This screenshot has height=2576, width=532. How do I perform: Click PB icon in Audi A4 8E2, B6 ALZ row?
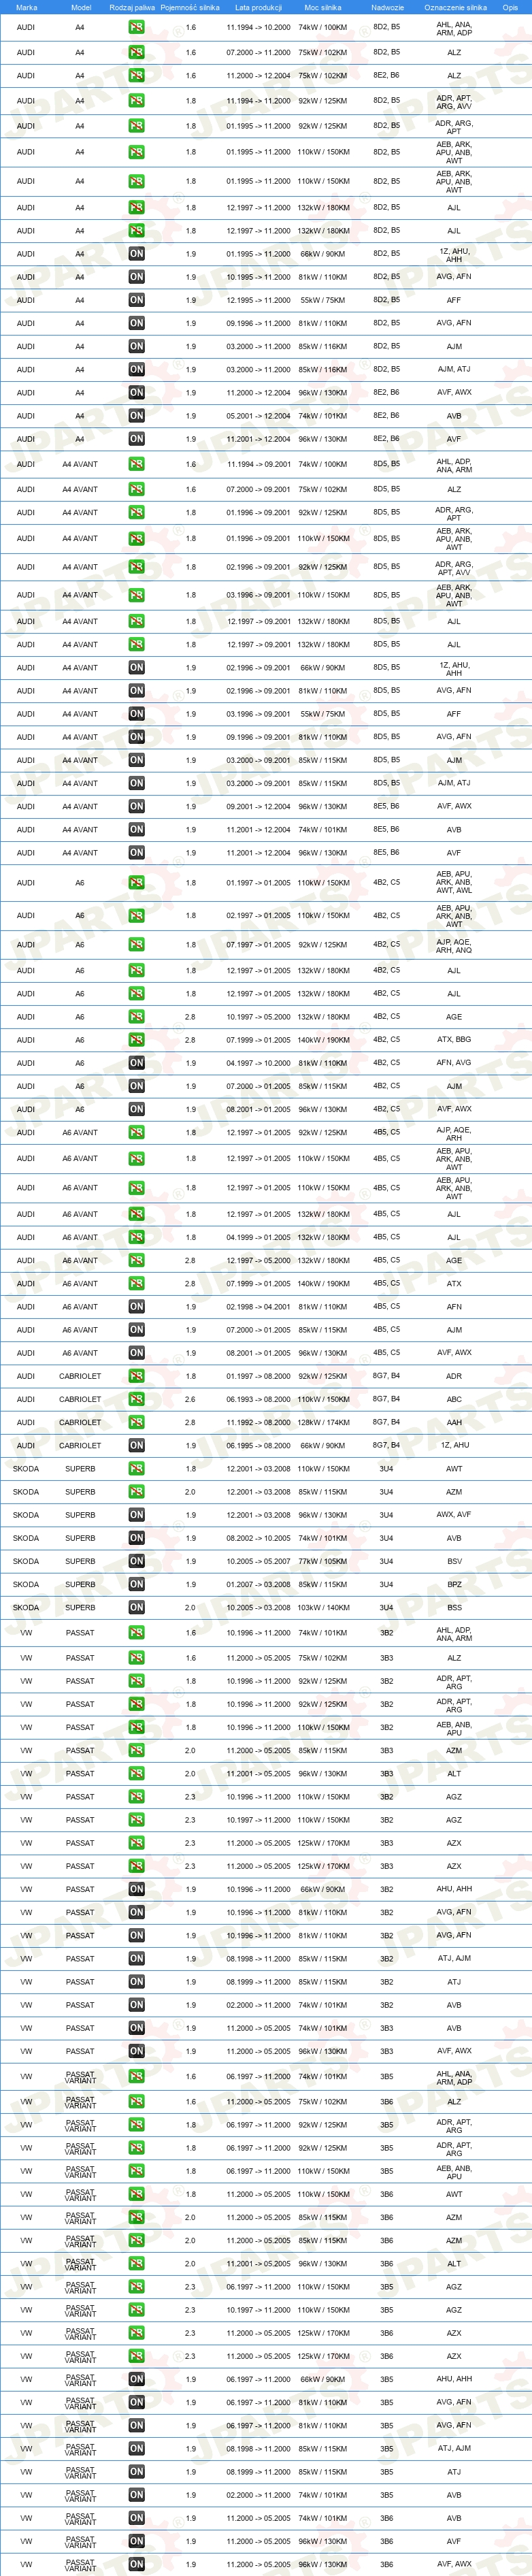click(x=136, y=76)
